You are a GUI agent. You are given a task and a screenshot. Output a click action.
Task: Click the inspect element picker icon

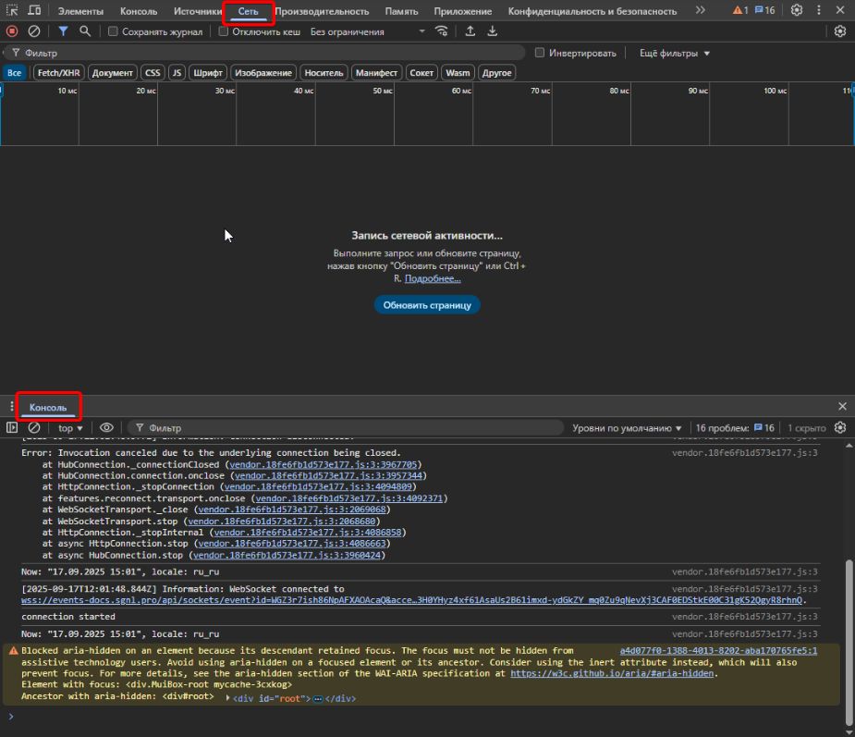[x=12, y=10]
